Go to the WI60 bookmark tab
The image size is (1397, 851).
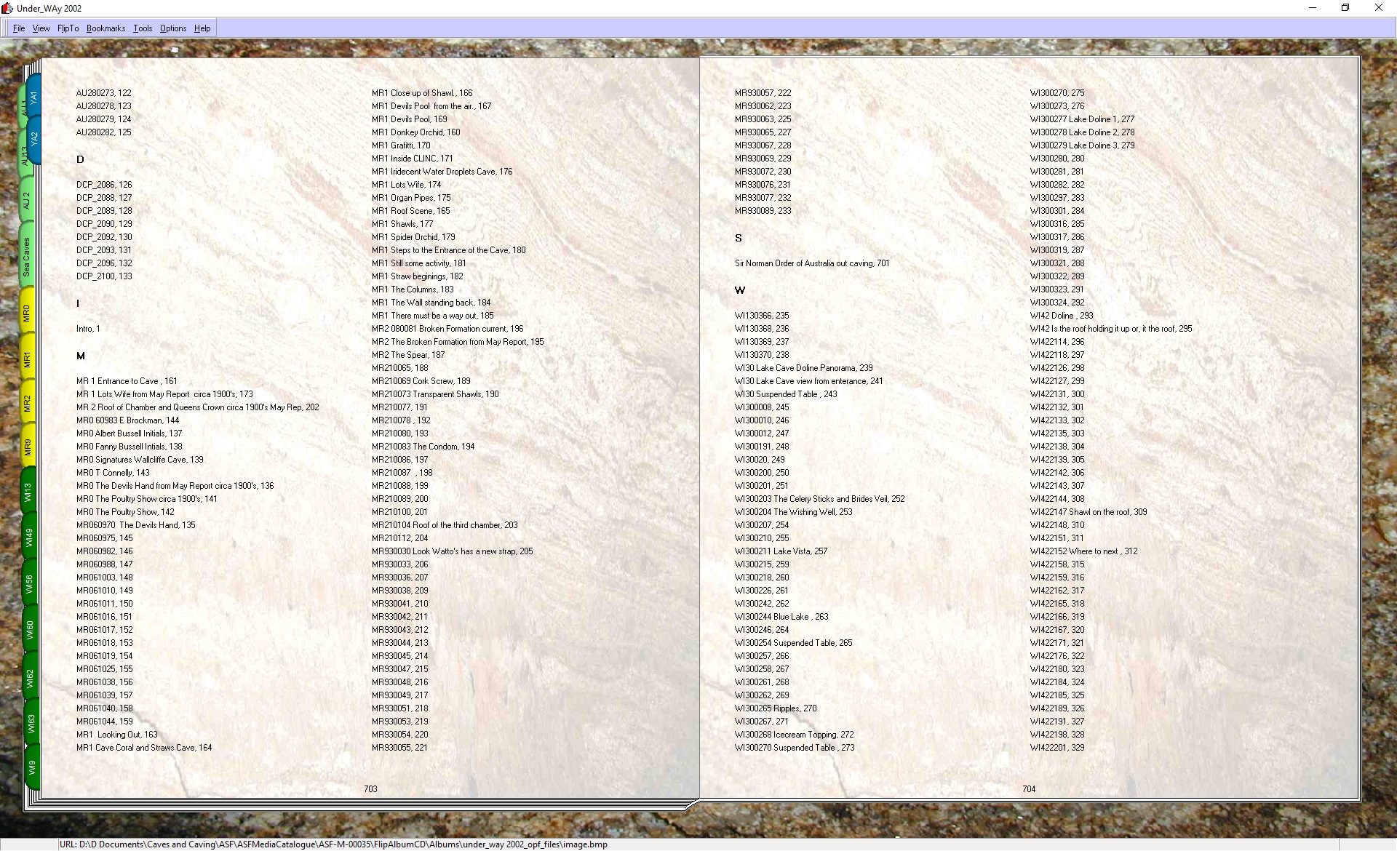pyautogui.click(x=30, y=629)
